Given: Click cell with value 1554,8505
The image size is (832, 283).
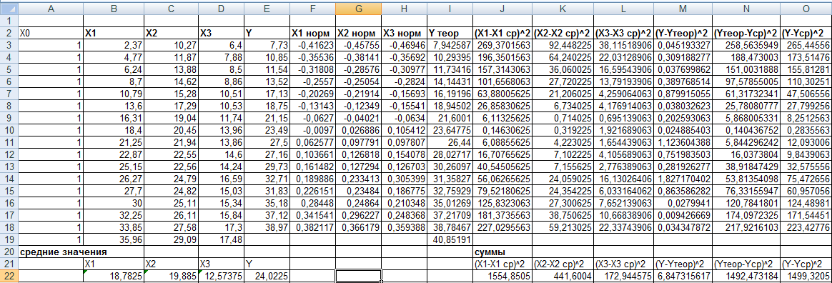Looking at the screenshot, I should pos(502,276).
